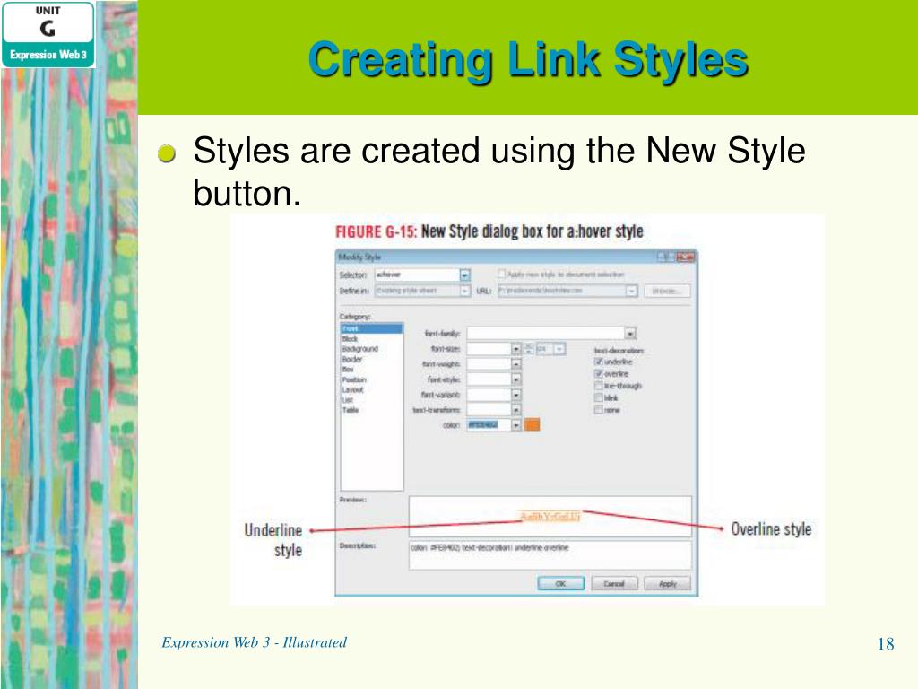Click the Cancel button
This screenshot has height=689, width=918.
click(x=614, y=583)
